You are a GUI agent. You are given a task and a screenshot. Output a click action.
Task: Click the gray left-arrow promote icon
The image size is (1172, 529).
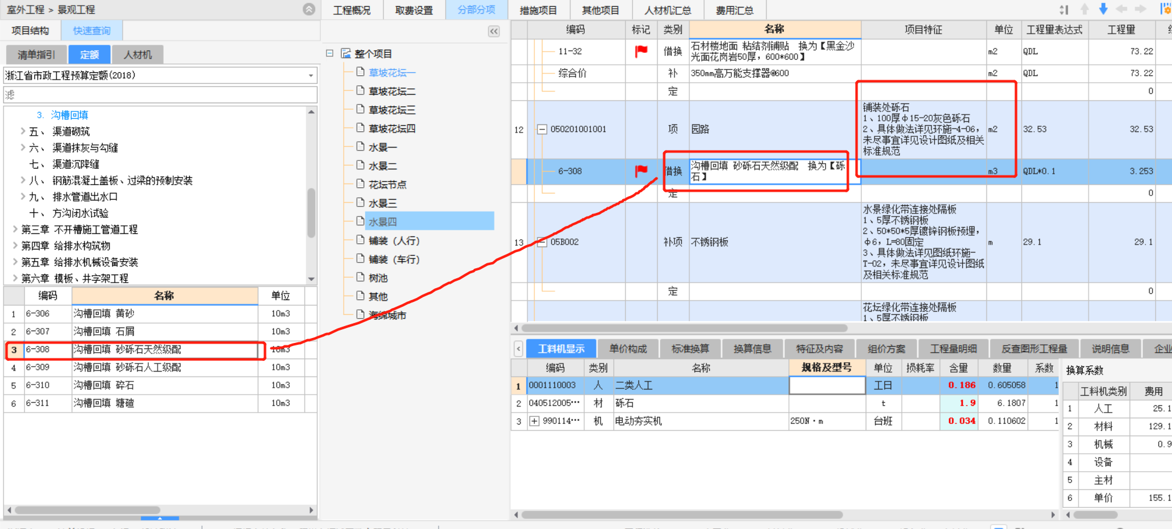pyautogui.click(x=1122, y=9)
